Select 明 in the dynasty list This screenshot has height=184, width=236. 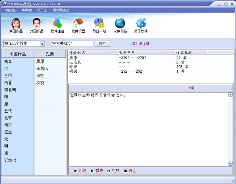click(x=6, y=146)
